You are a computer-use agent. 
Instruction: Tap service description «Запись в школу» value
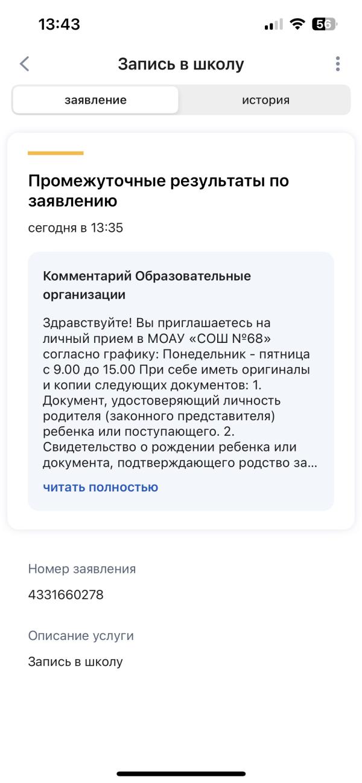click(75, 662)
